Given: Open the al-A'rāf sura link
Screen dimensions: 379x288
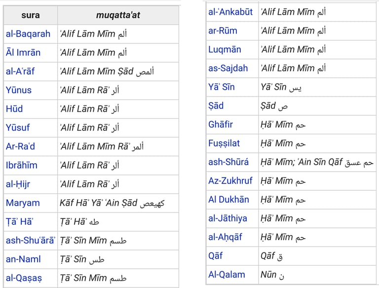Looking at the screenshot, I should point(21,72).
